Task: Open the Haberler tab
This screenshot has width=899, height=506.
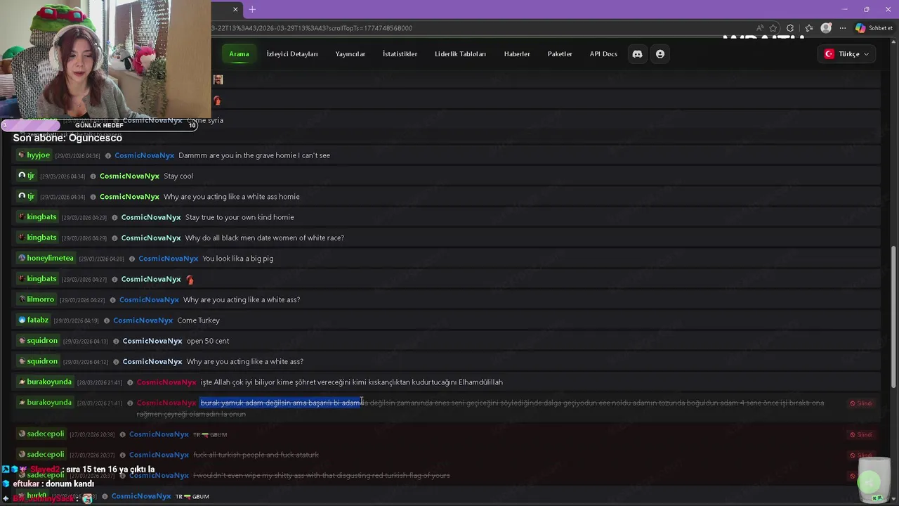Action: coord(517,54)
